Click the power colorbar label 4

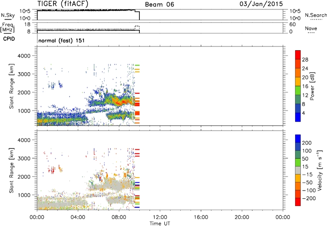[x=303, y=113]
